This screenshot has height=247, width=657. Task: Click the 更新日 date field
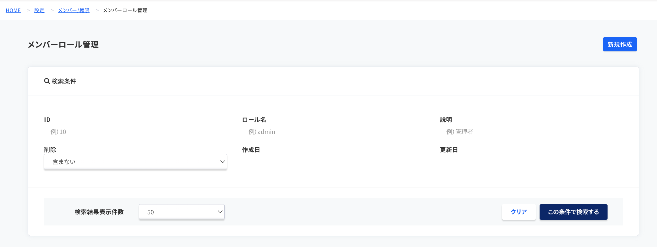point(531,161)
